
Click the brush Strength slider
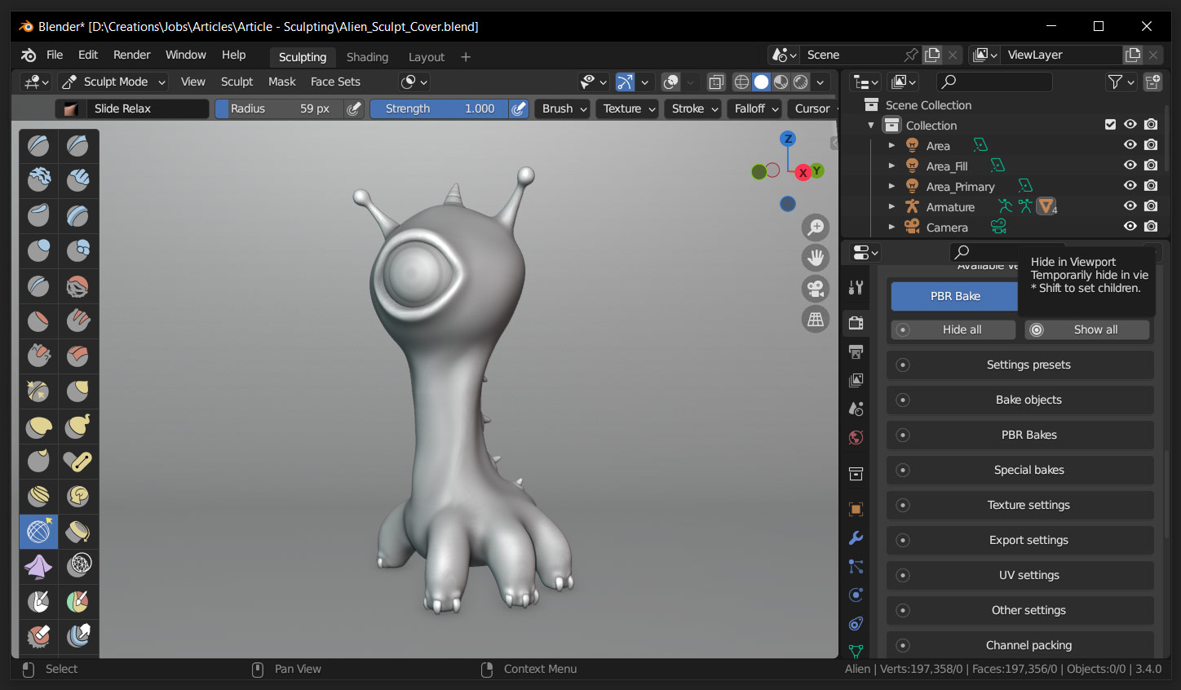[x=439, y=108]
